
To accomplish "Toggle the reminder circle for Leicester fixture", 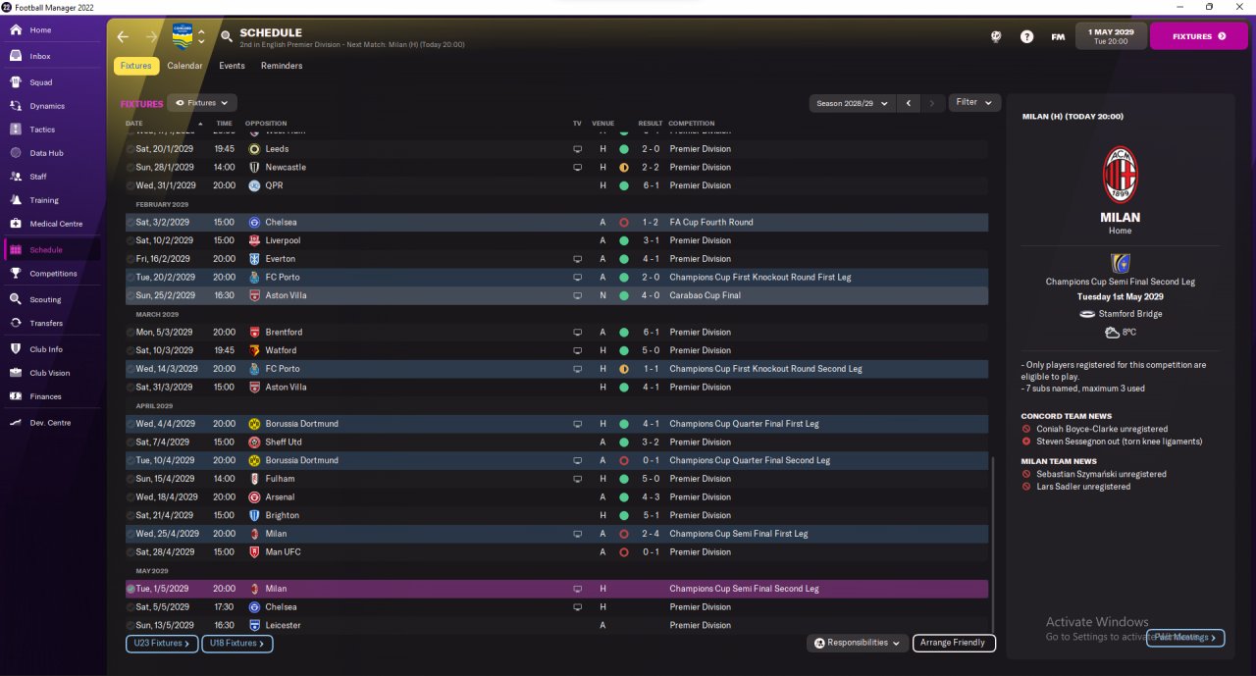I will [x=131, y=625].
